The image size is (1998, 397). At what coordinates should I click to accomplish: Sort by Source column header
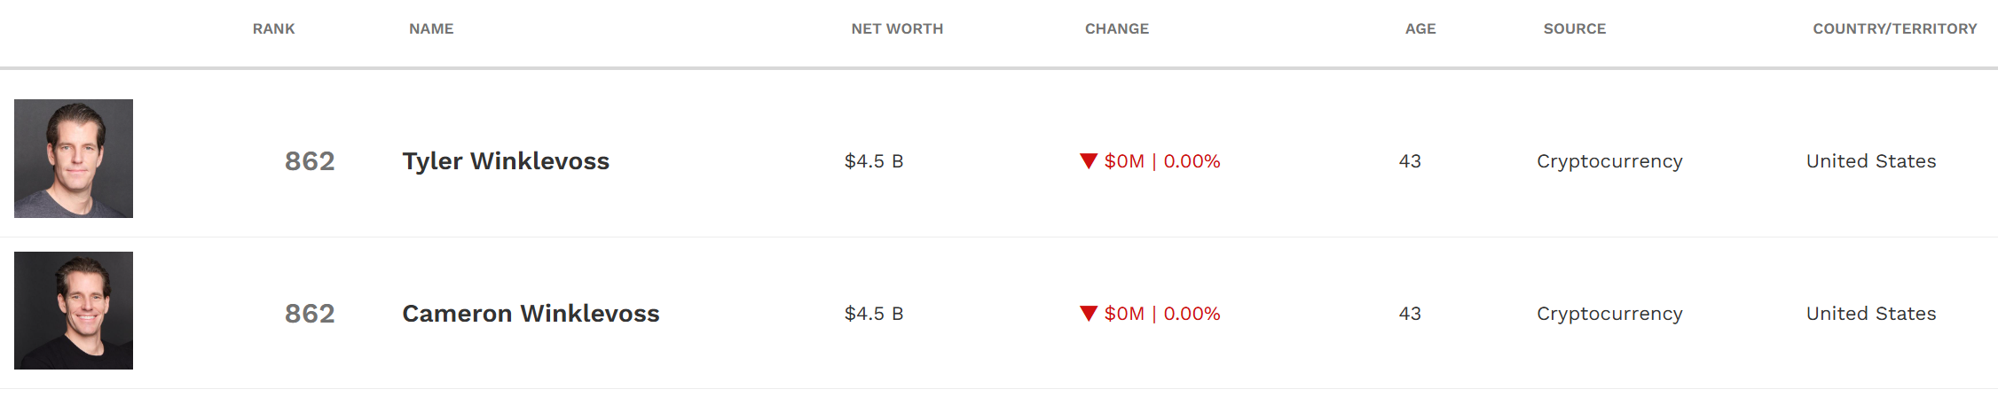[1575, 28]
